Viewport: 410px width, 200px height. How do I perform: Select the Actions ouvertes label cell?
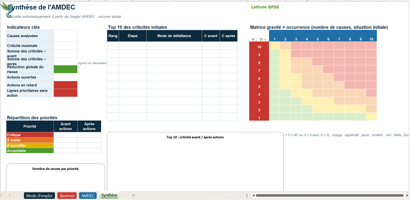click(30, 77)
